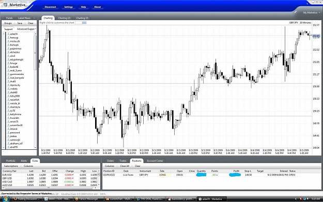Expand the overflow arrow beside Advanced Support tab
323x202 pixels.
pyautogui.click(x=36, y=29)
